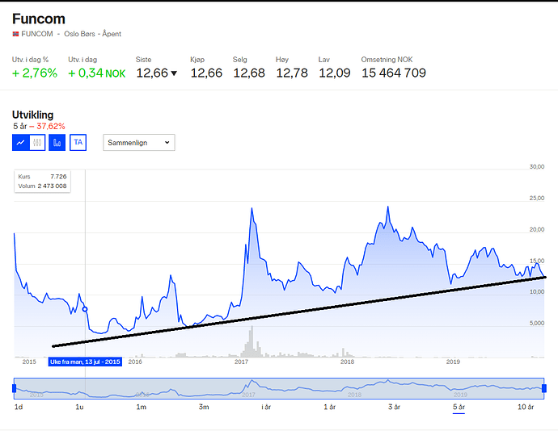Click the Funcom heading

coord(39,19)
